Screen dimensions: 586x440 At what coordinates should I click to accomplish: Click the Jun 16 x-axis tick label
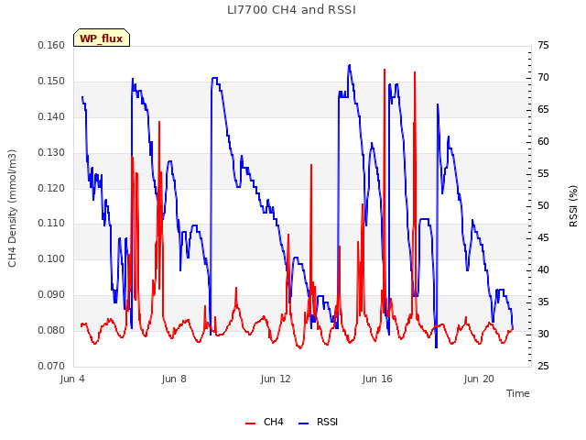377,379
